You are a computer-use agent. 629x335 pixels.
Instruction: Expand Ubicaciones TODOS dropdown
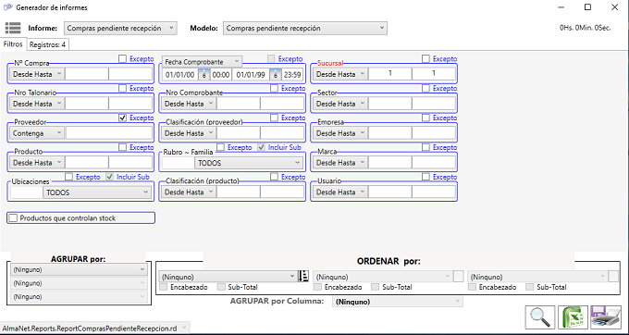(97, 192)
